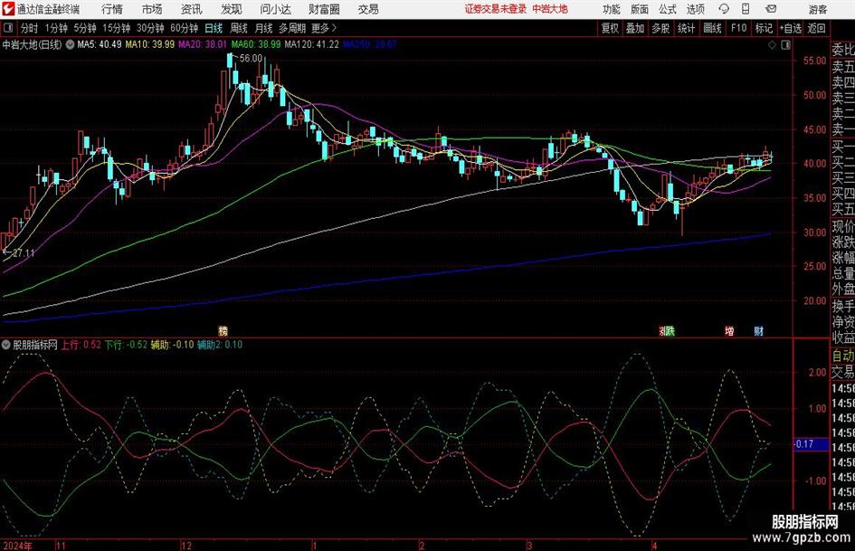Switch to the 30分钟 period
This screenshot has height=551, width=855.
(150, 28)
